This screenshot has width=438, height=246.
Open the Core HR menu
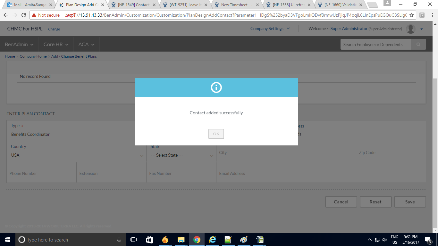click(56, 45)
